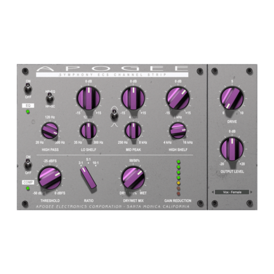Click the THRESHOLD label
This screenshot has height=274, width=274.
tap(50, 201)
